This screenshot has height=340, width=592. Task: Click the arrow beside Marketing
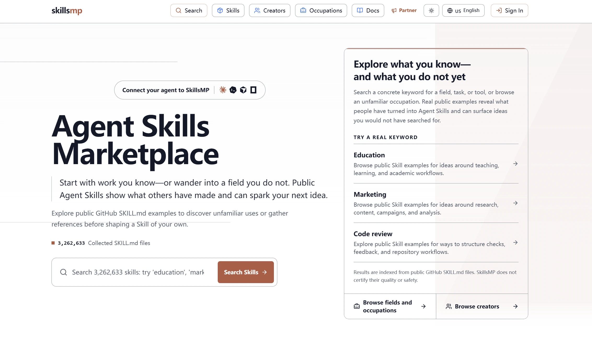click(x=515, y=203)
